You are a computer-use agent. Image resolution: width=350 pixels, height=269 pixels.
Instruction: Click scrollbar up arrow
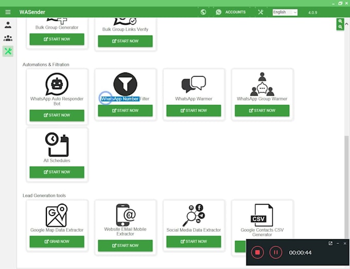pos(346,24)
